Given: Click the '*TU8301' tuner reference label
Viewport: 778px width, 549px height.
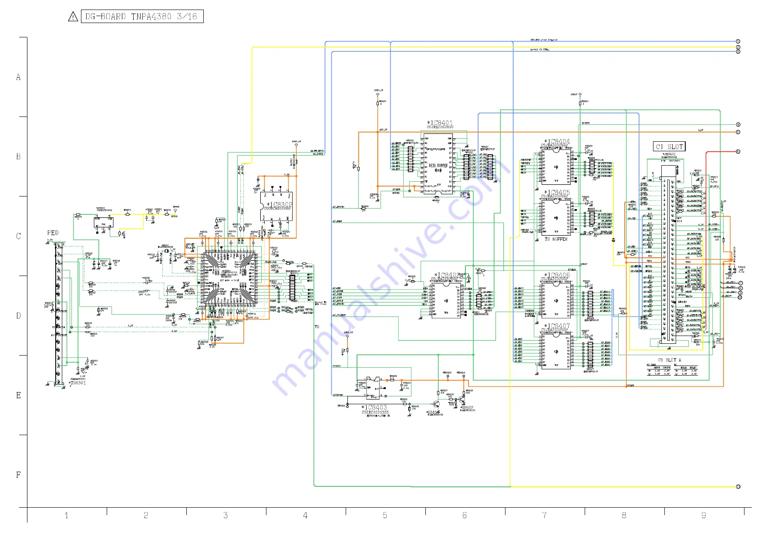Looking at the screenshot, I should pos(78,383).
